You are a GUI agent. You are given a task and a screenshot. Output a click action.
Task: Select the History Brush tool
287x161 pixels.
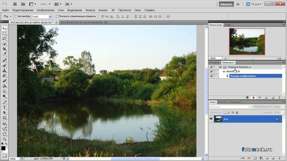pos(4,76)
